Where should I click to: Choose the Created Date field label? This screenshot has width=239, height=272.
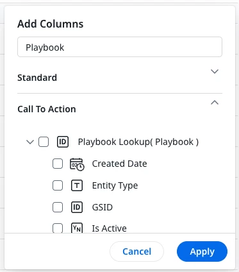pos(119,164)
